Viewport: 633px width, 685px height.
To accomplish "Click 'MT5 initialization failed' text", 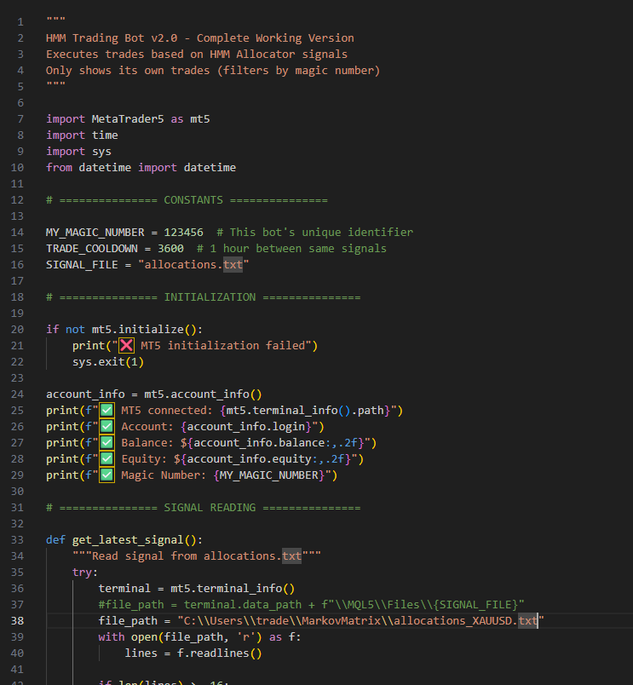I will coord(223,346).
